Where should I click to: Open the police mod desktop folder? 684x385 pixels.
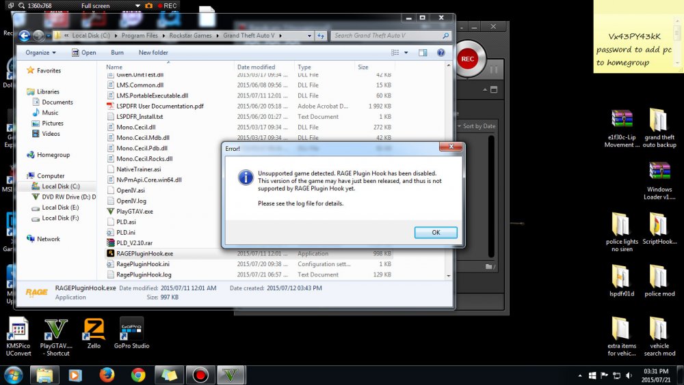[x=659, y=281]
